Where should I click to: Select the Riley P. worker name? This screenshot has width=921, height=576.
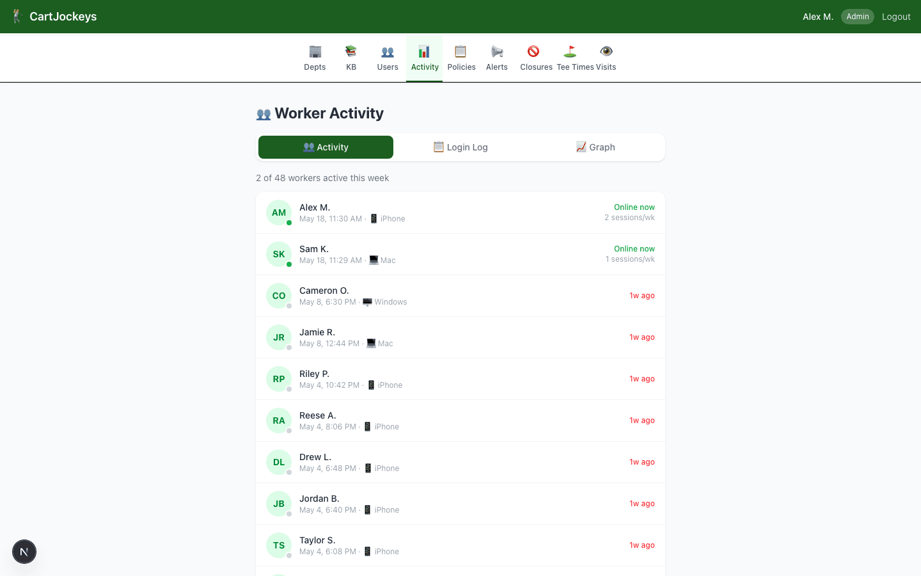(315, 374)
